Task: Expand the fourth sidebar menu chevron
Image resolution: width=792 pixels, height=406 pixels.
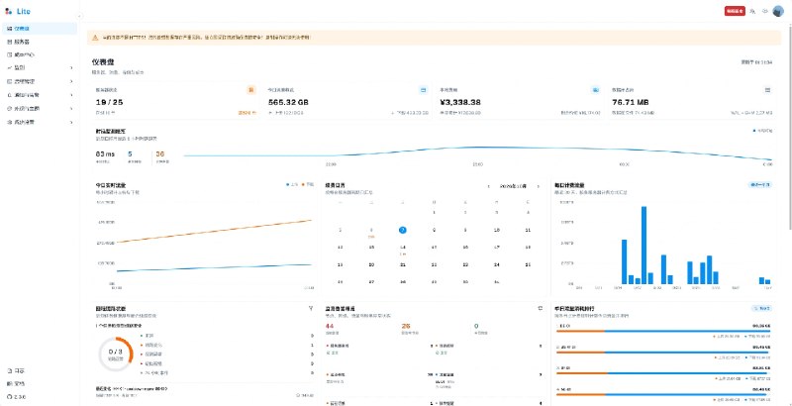Action: (x=71, y=67)
